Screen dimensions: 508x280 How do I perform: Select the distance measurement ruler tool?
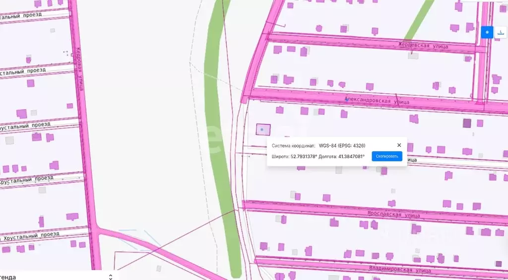pyautogui.click(x=501, y=32)
